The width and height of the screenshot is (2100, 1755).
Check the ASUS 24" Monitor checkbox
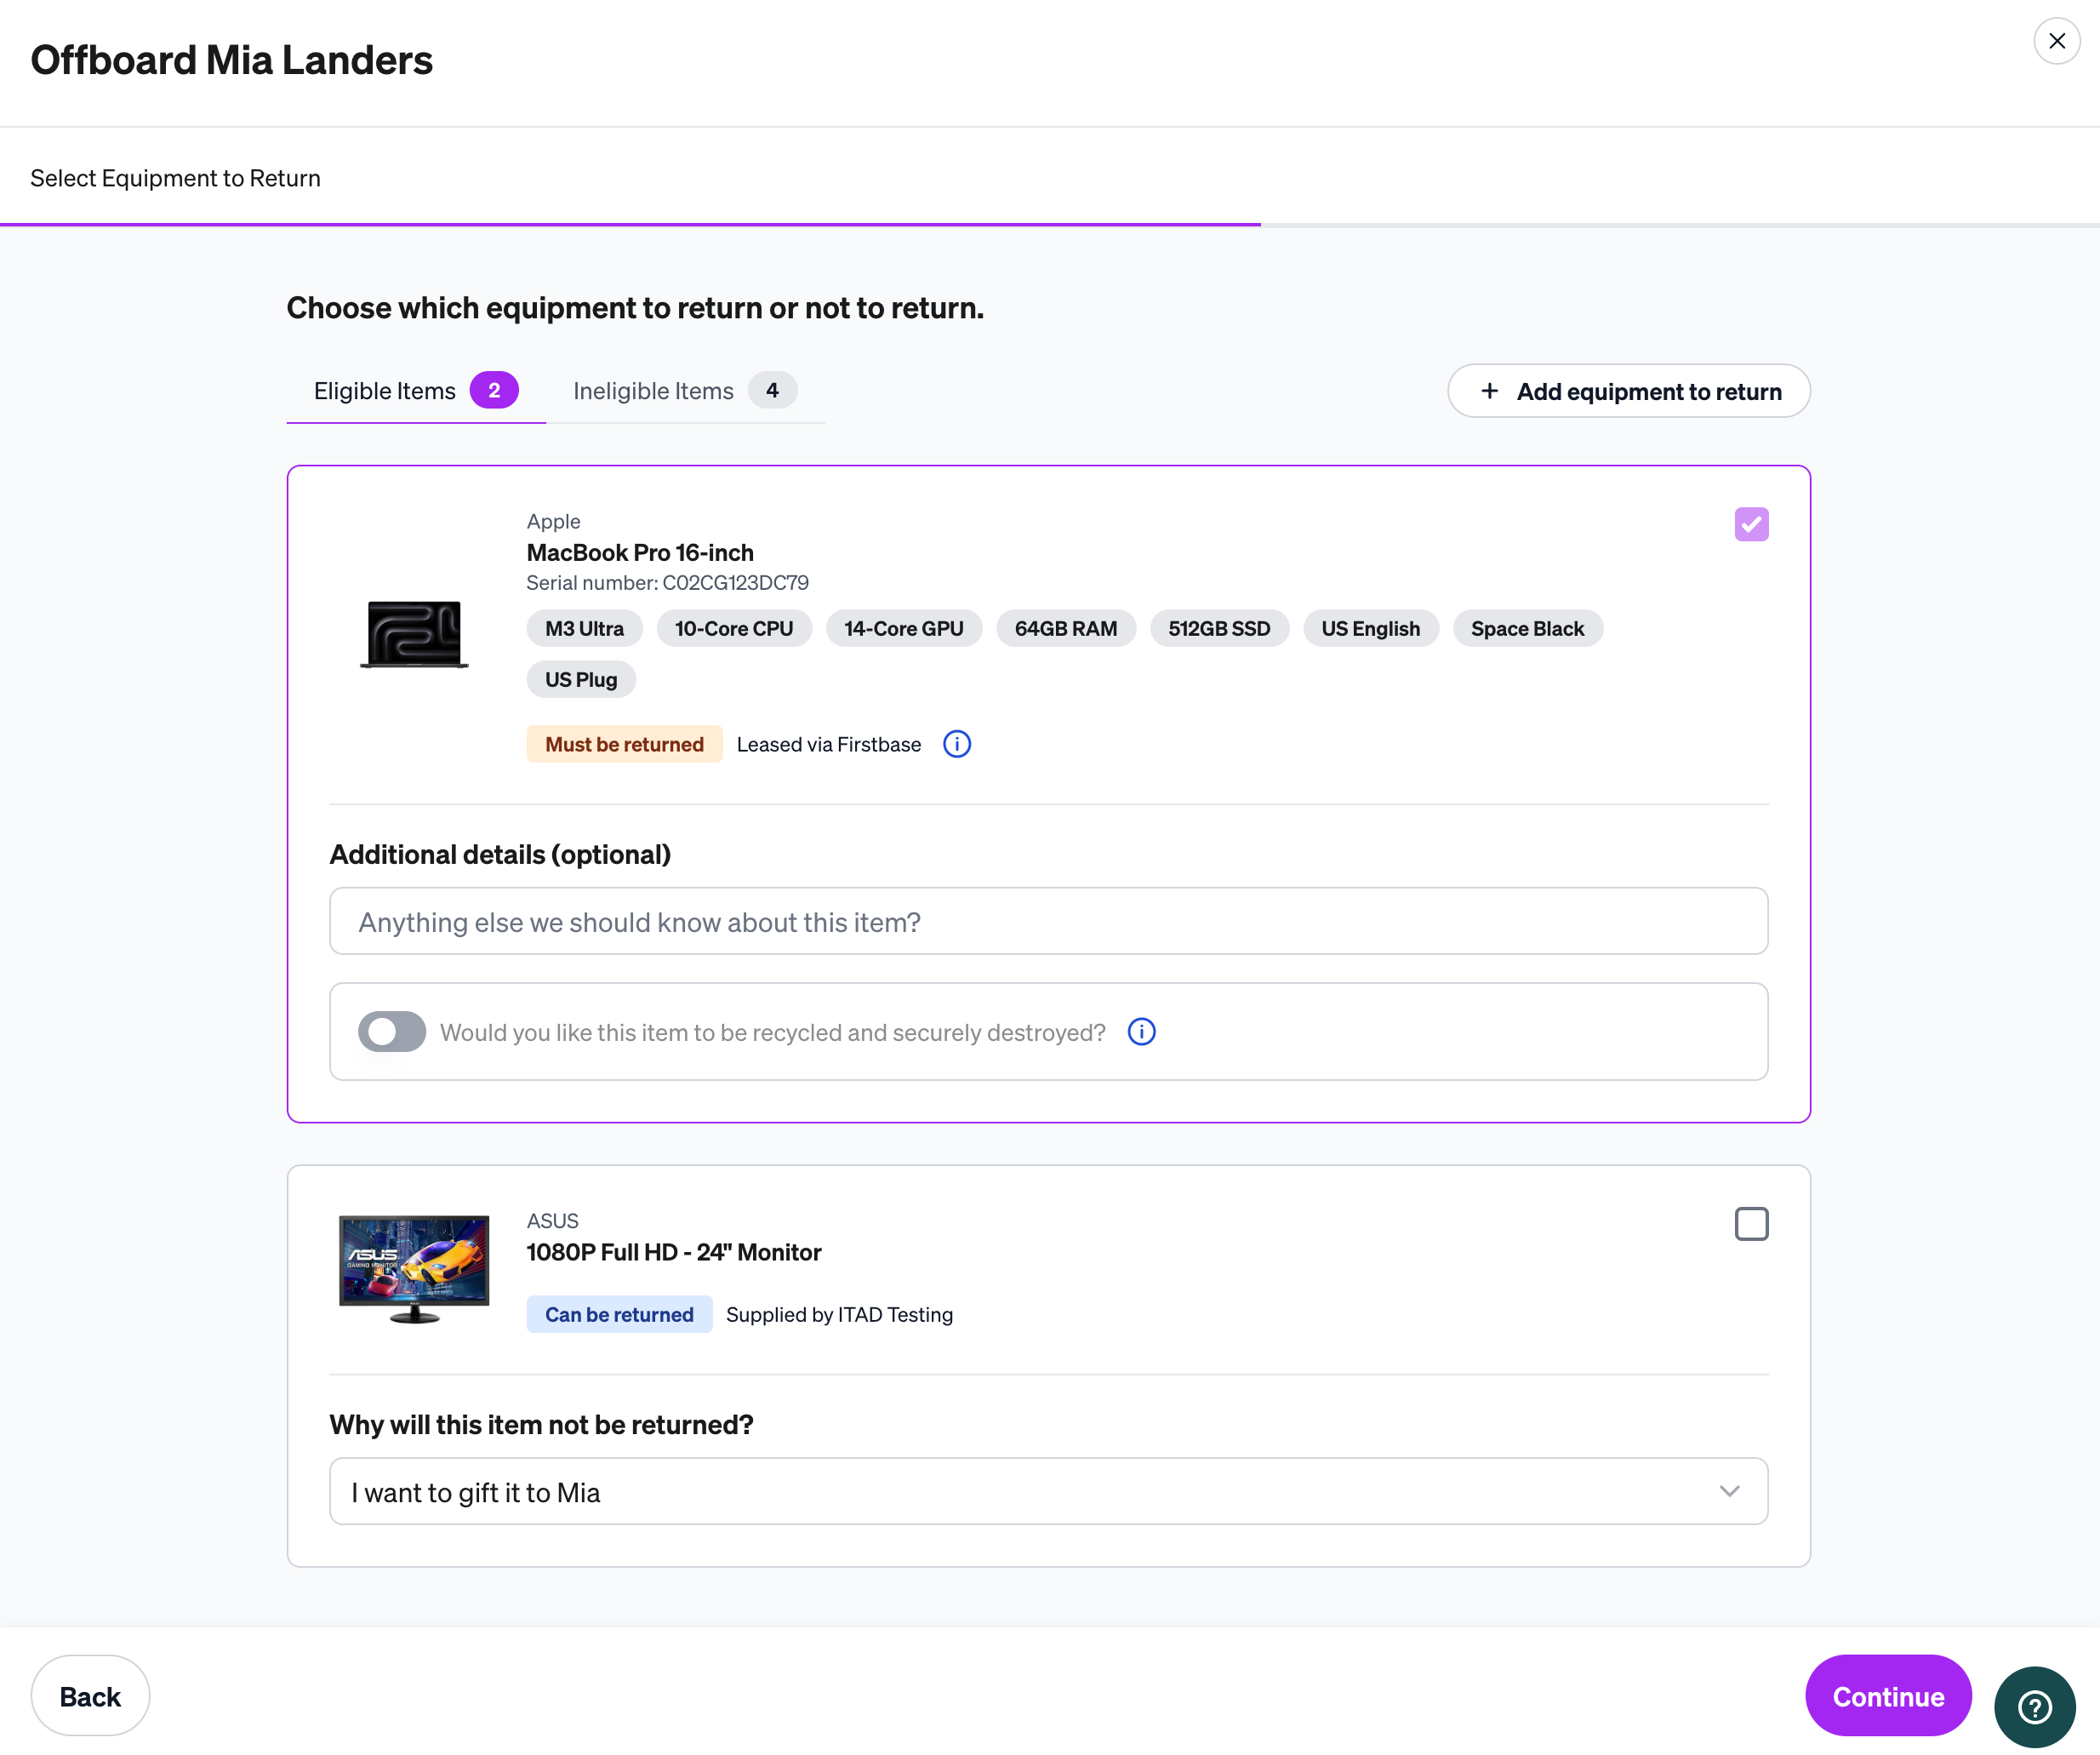(x=1751, y=1224)
